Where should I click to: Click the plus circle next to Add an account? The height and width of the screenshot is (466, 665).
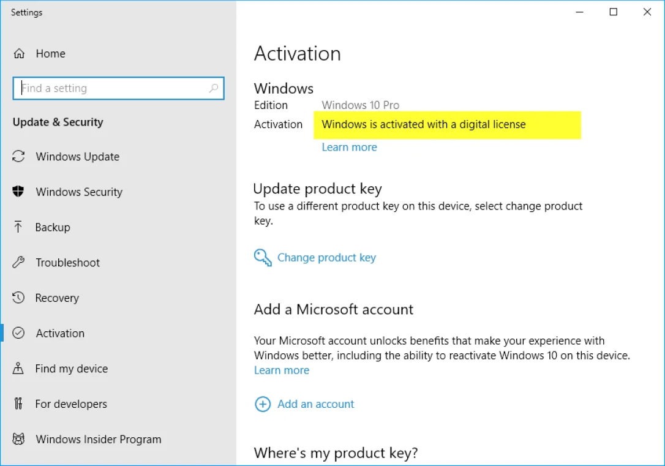(x=262, y=404)
